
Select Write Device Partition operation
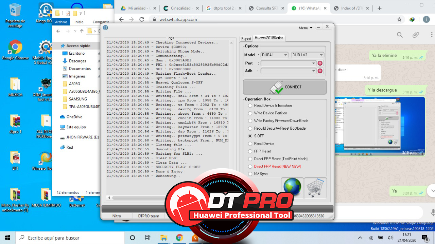pyautogui.click(x=268, y=113)
